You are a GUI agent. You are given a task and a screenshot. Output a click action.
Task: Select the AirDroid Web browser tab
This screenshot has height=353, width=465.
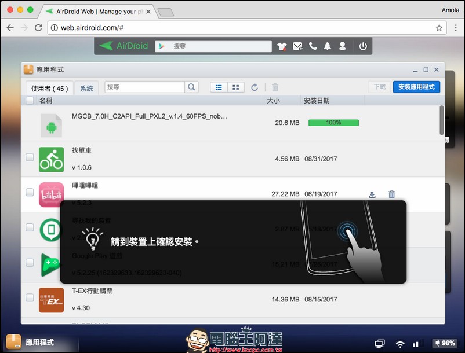tap(99, 12)
